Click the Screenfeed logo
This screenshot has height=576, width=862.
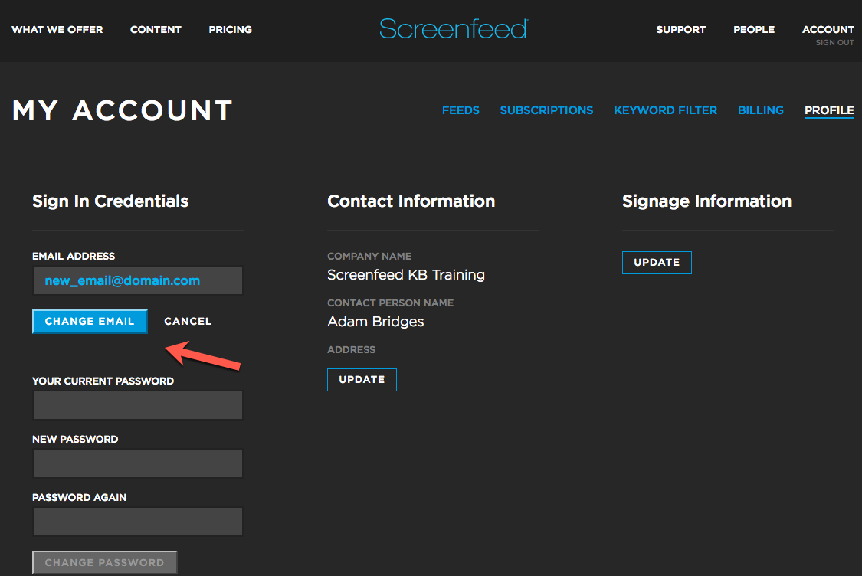(x=453, y=29)
